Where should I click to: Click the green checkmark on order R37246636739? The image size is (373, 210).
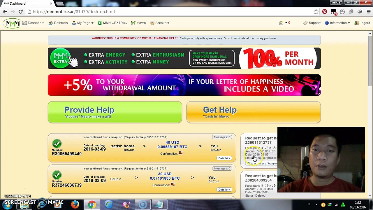(57, 175)
